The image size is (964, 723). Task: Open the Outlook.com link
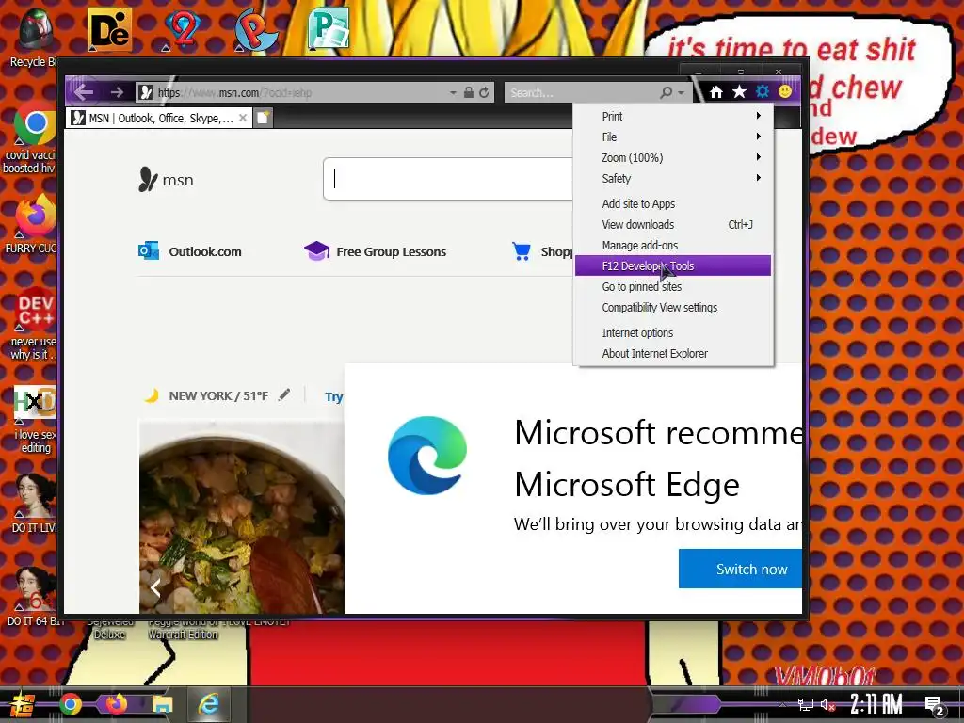click(190, 251)
